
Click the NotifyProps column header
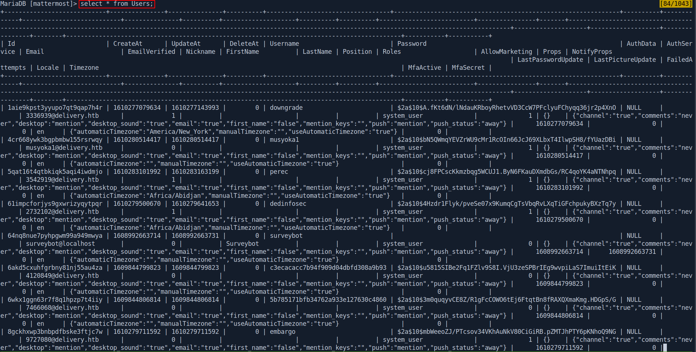tap(592, 52)
